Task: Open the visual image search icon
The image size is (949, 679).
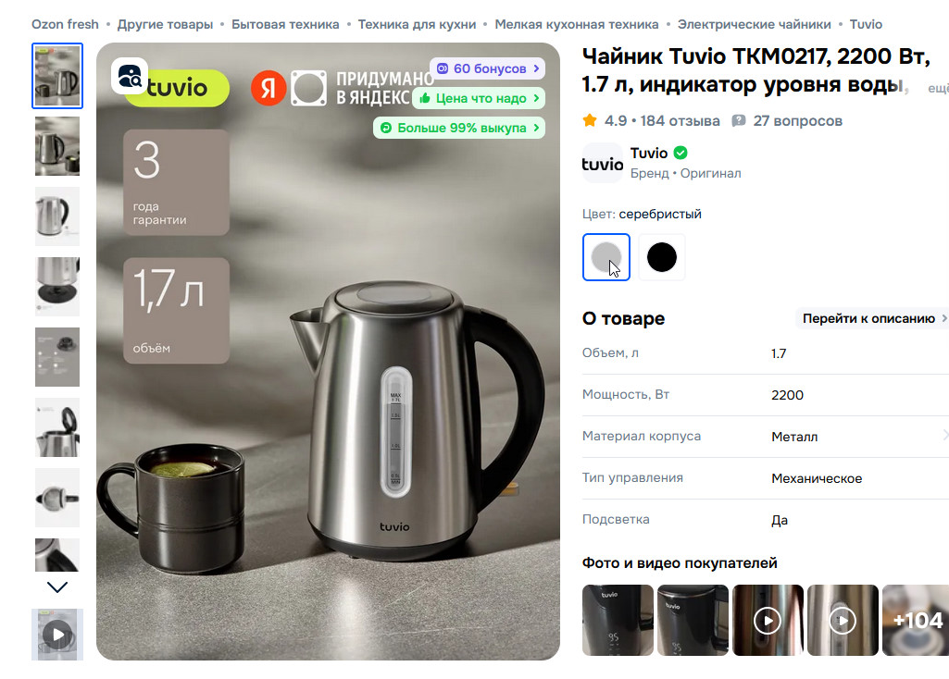Action: pos(130,76)
